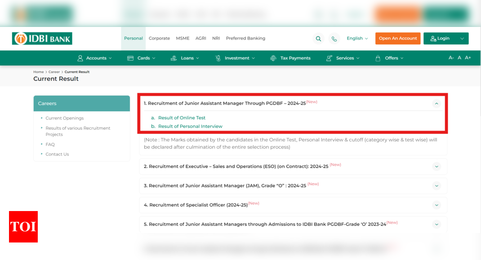The image size is (481, 260).
Task: Decrease font size with A-
Action: 451,57
